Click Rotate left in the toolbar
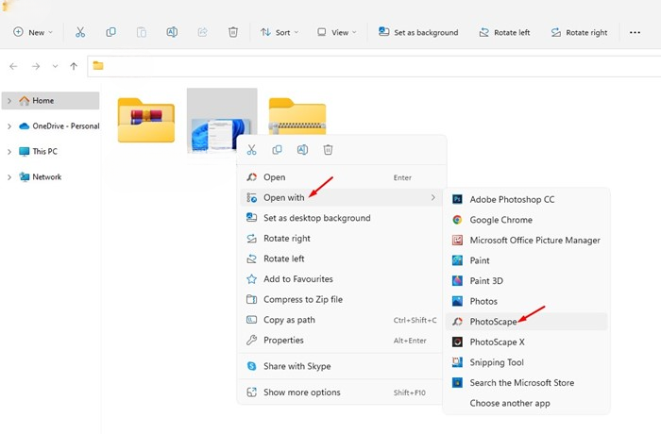The image size is (661, 434). point(504,32)
